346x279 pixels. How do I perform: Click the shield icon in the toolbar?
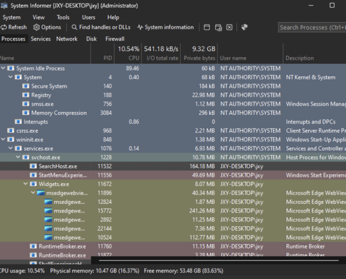click(x=244, y=27)
